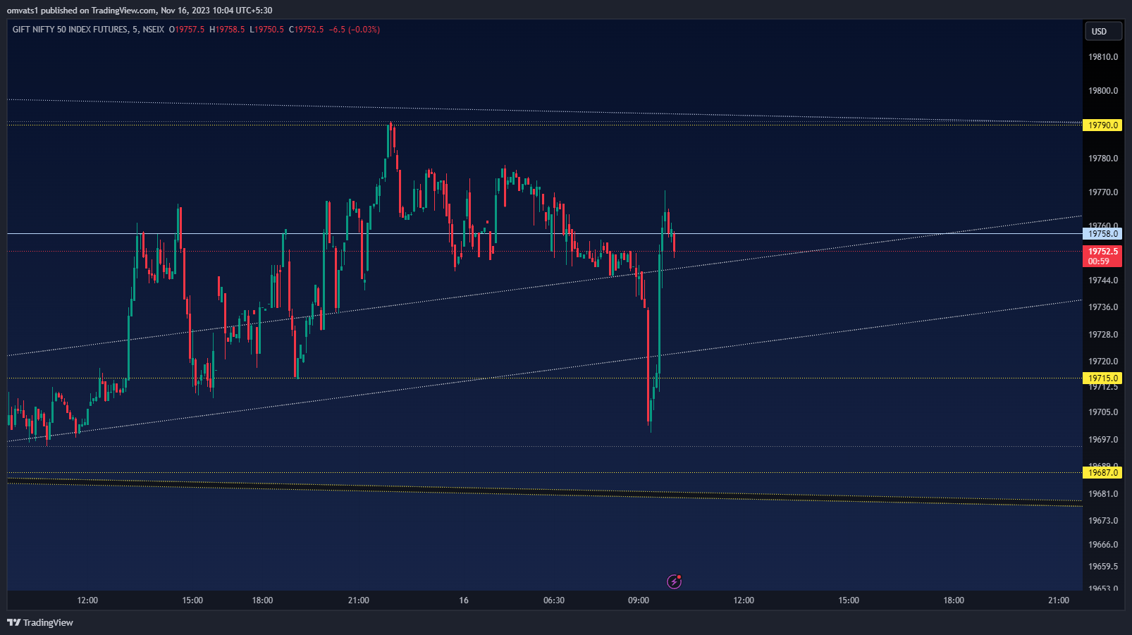Viewport: 1132px width, 635px height.
Task: Click the 19697.0 price axis value
Action: (x=1103, y=440)
